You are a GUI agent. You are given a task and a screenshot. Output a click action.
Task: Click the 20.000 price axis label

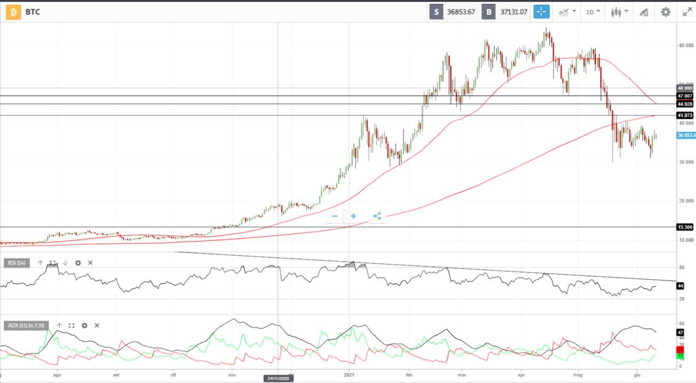(x=686, y=201)
